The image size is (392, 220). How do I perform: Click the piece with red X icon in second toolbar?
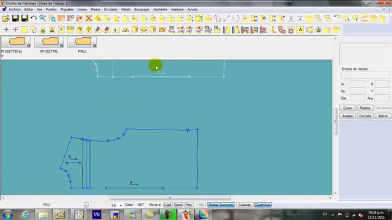coord(263,30)
